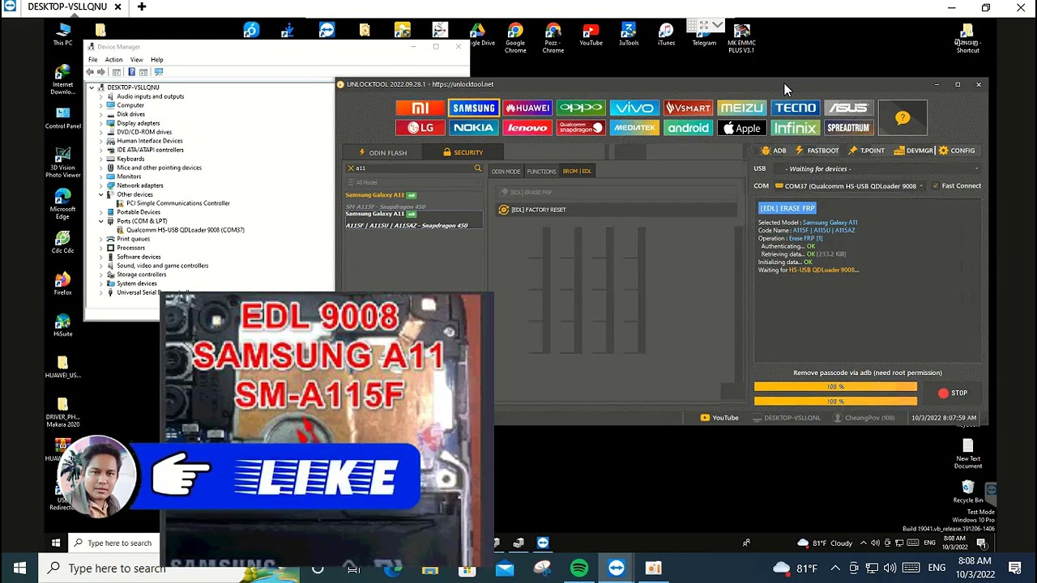The width and height of the screenshot is (1037, 583).
Task: Click the YouTube link in status bar
Action: pos(719,418)
